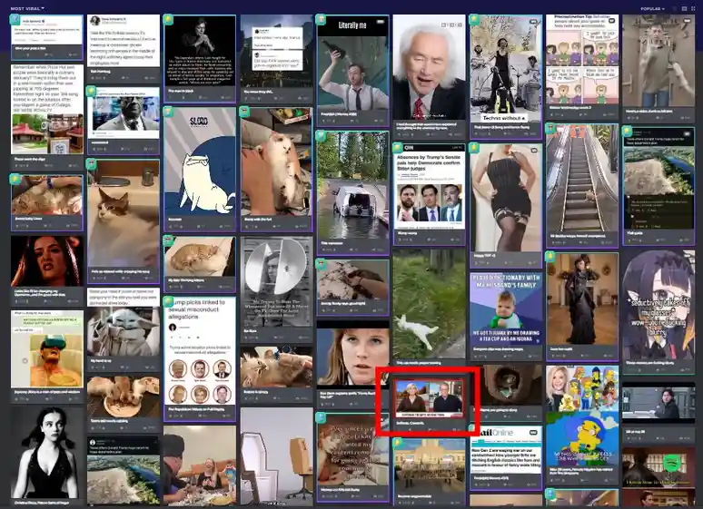Viewport: 703px width, 509px height.
Task: Open the 'Trump picks linked to sexual misconduct' post
Action: coord(200,358)
